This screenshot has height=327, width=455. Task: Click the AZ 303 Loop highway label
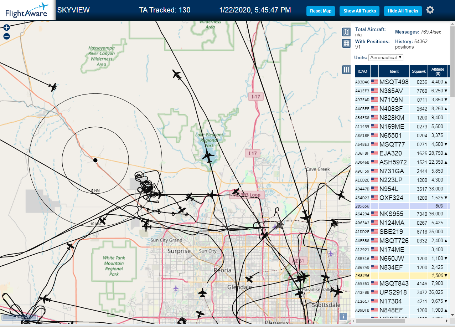248,195
